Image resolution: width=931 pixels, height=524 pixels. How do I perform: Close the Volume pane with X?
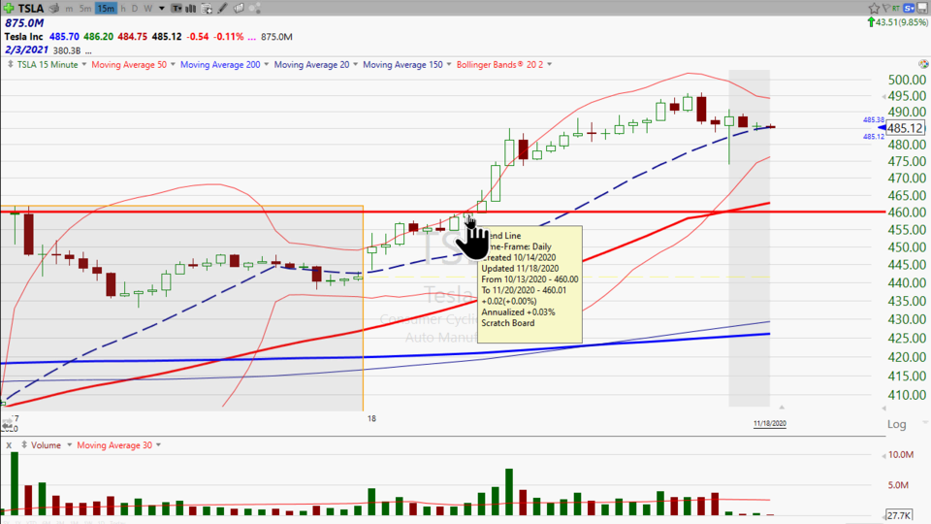pyautogui.click(x=9, y=445)
